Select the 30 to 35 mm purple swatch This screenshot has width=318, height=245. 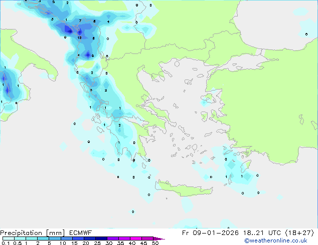pos(113,238)
